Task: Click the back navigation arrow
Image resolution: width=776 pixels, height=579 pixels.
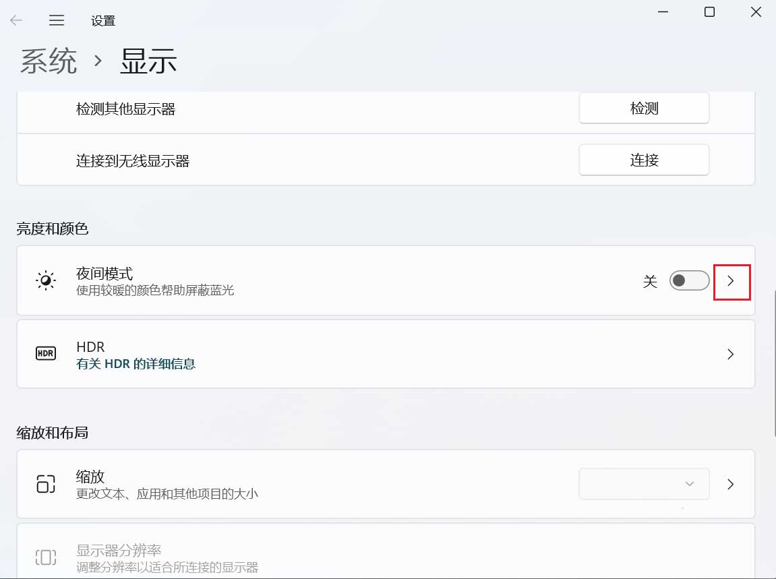Action: pos(15,20)
